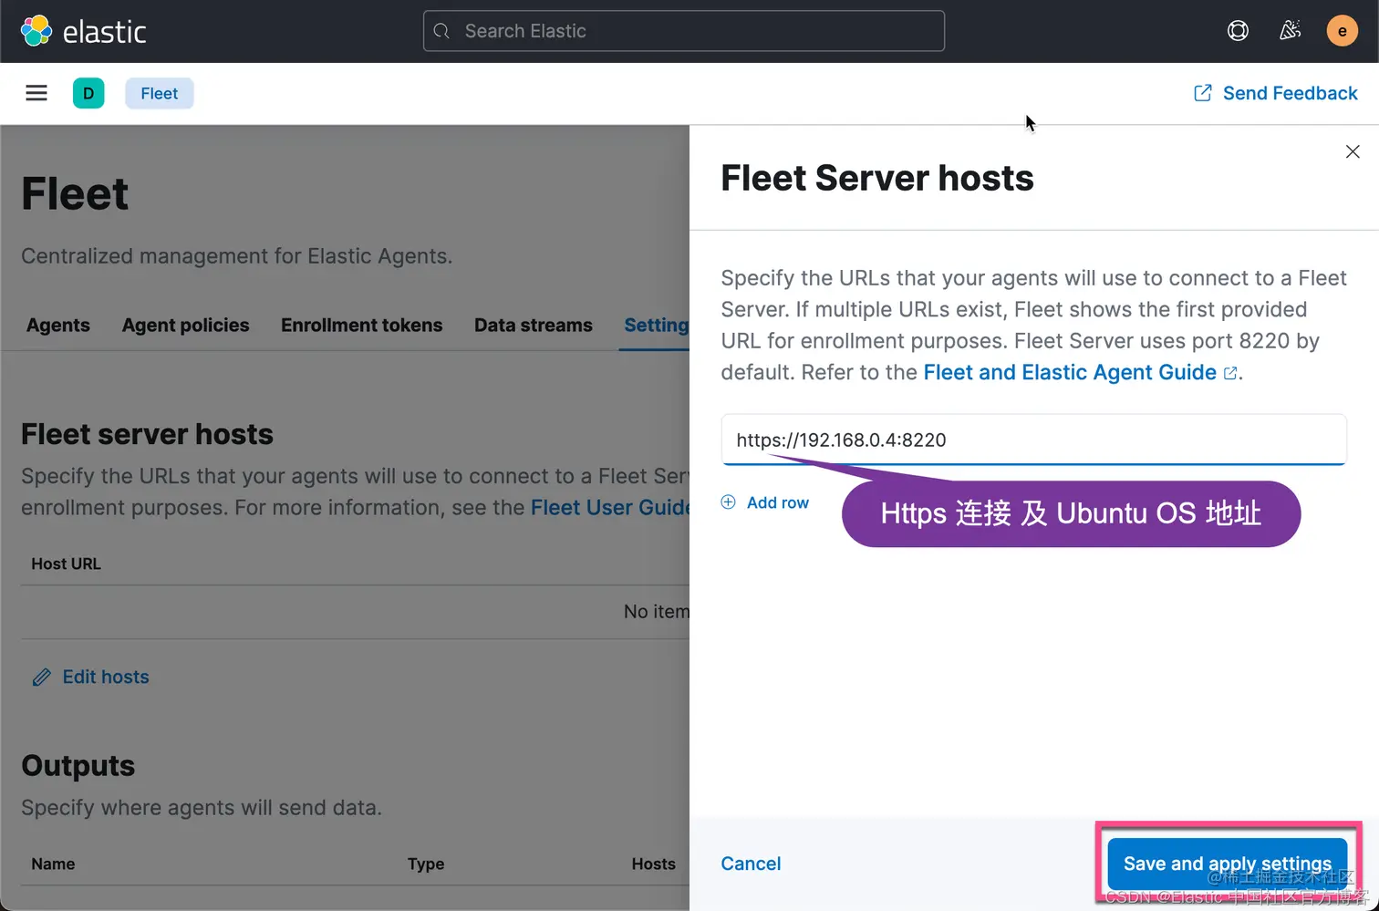Save and apply settings

(x=1227, y=864)
